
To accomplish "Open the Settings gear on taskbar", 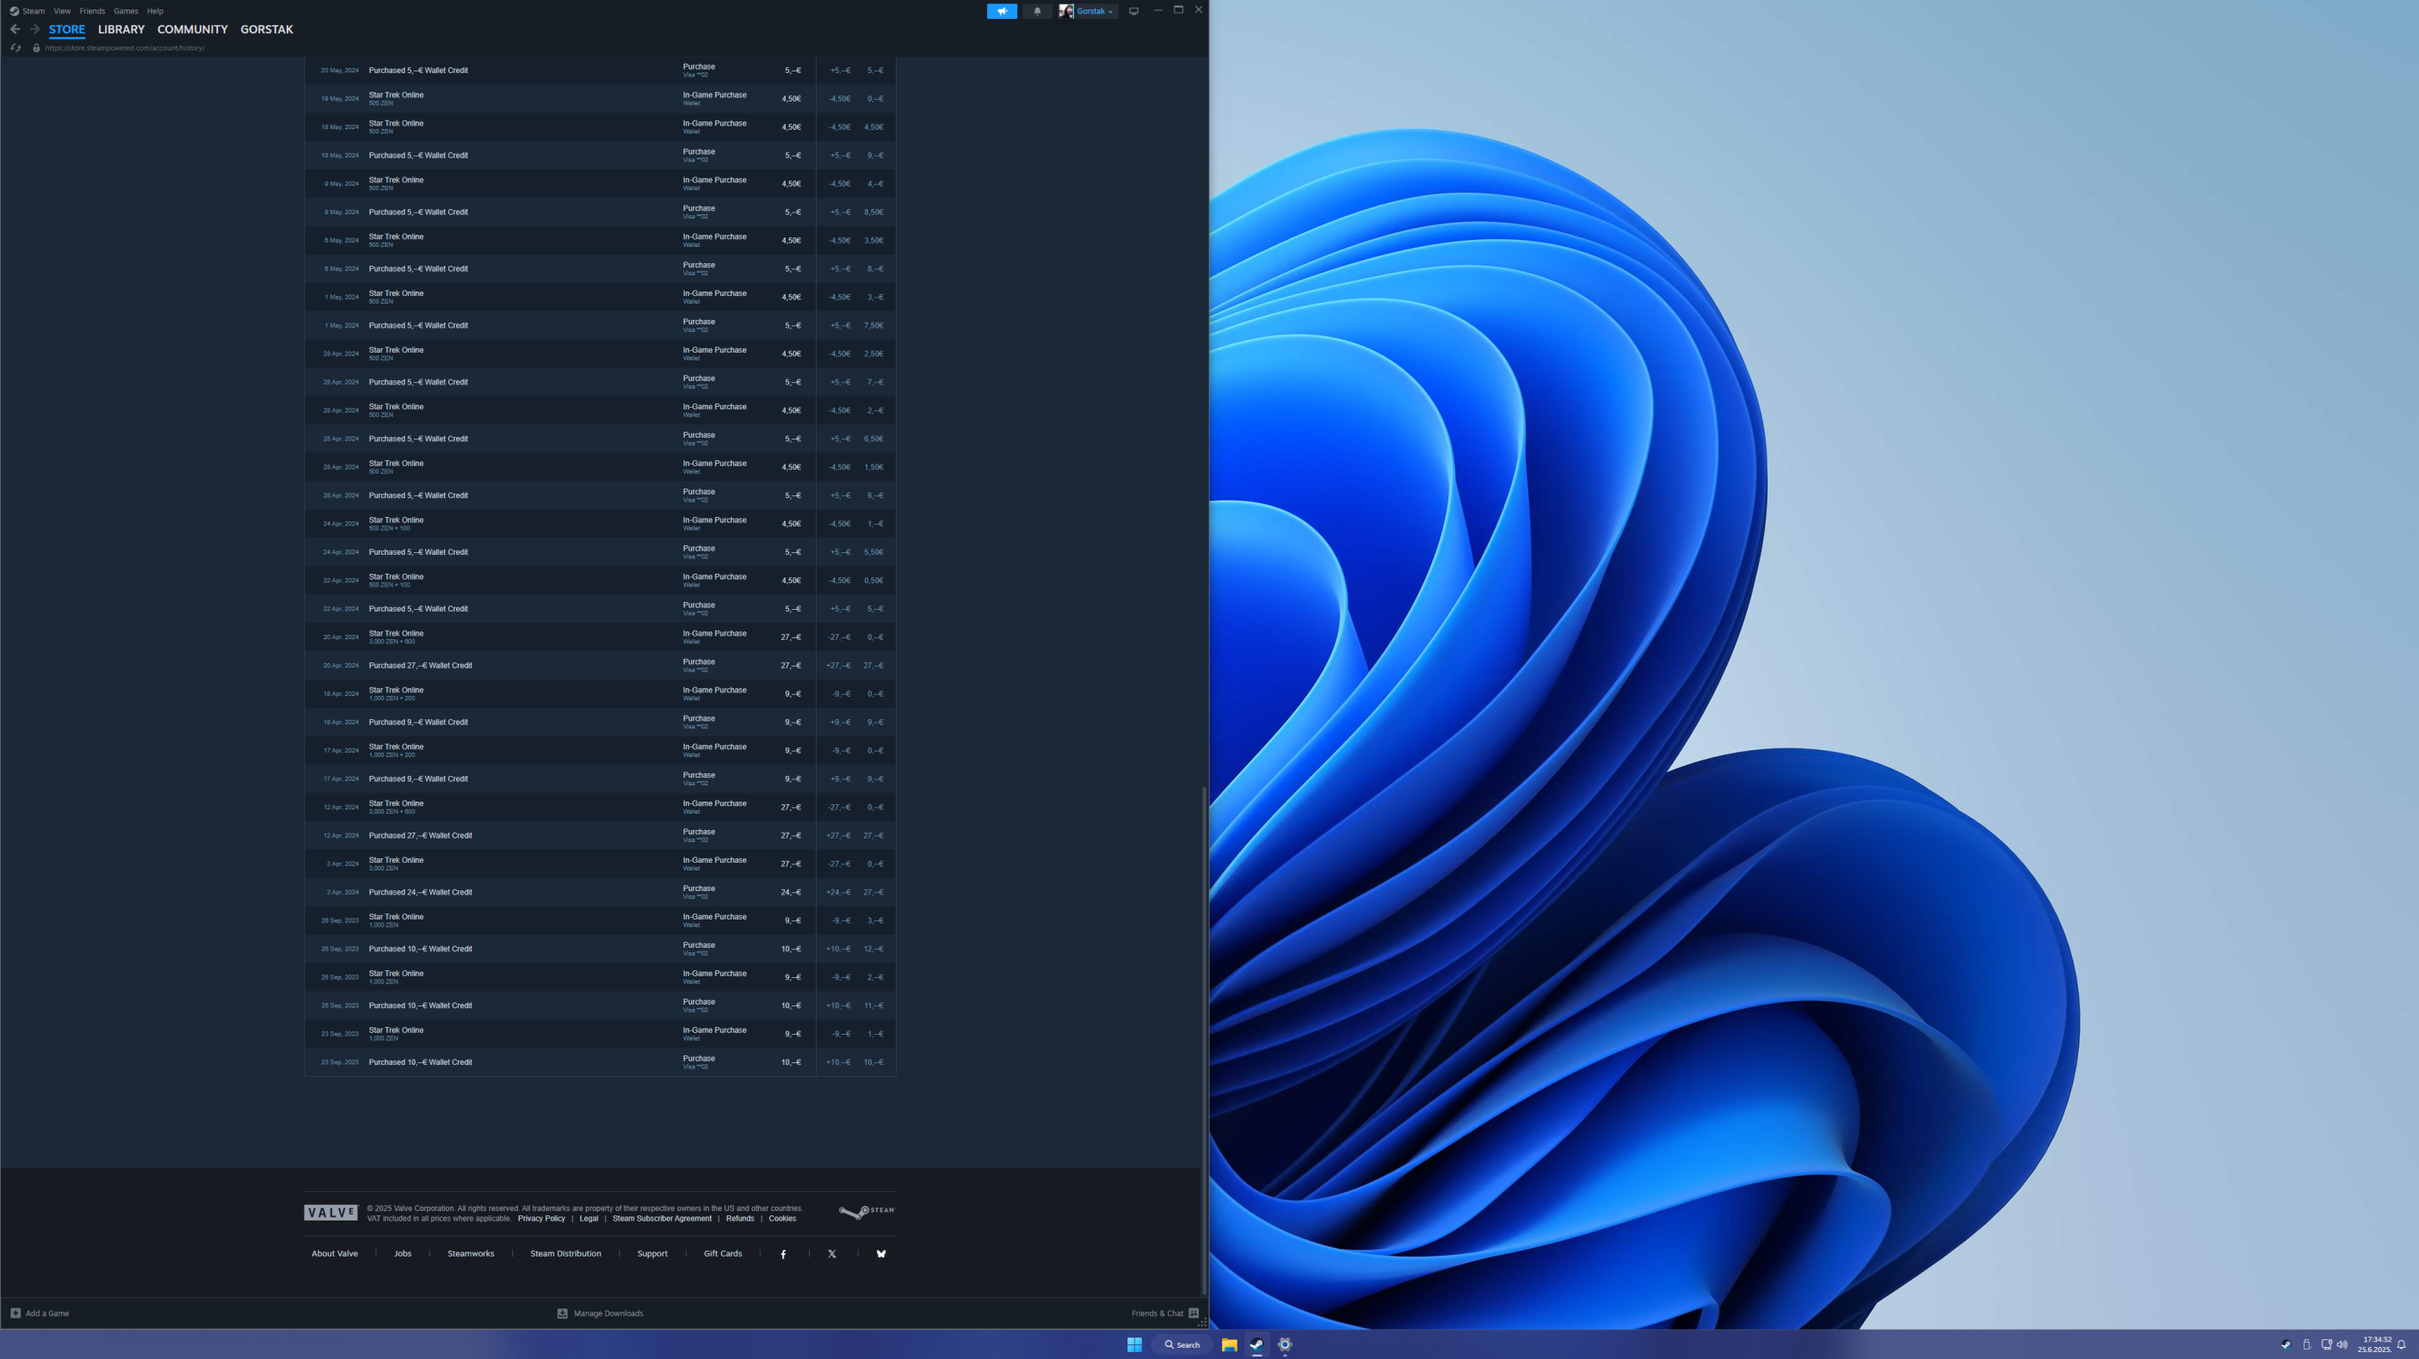I will point(1286,1345).
